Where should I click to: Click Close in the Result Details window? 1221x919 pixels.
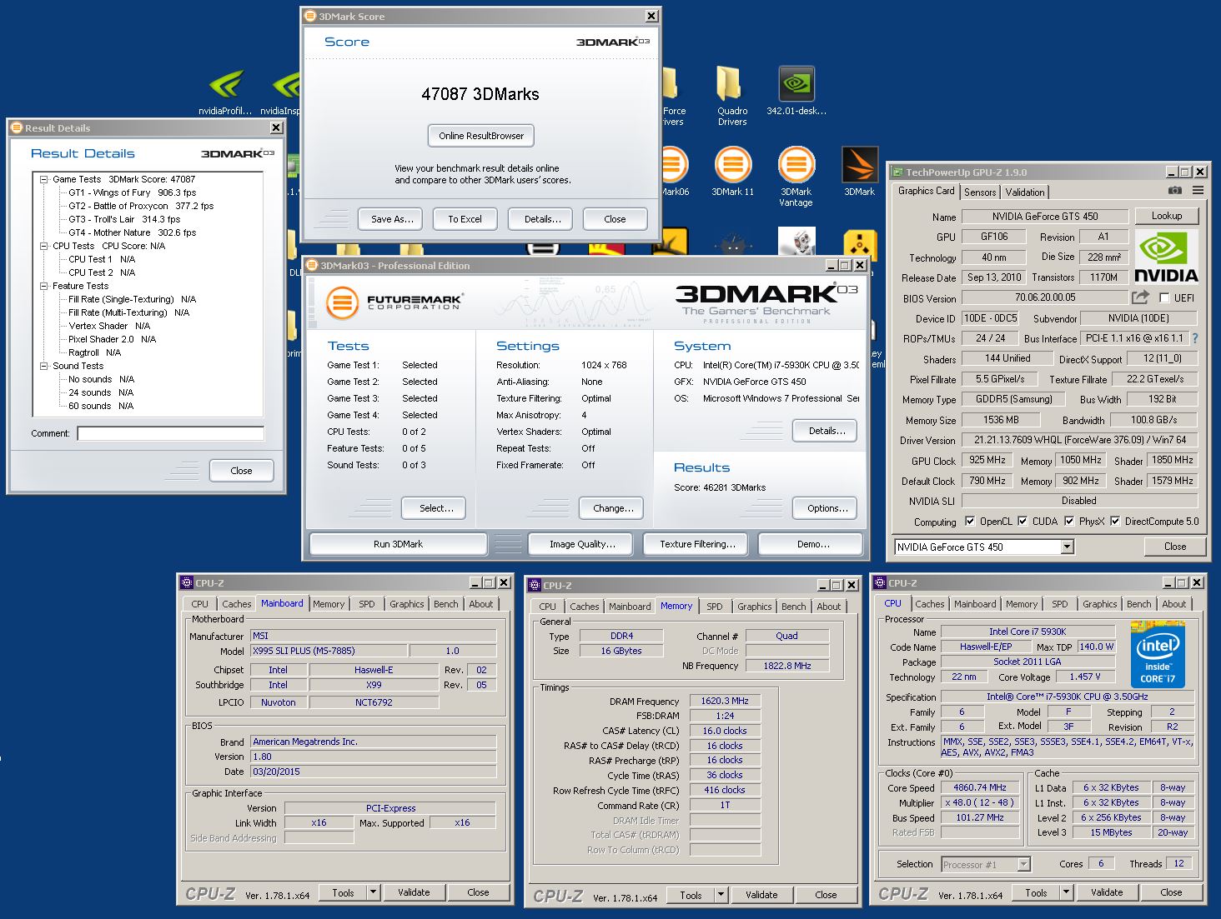point(241,471)
